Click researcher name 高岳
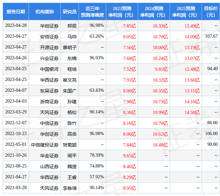The image size is (220, 196). coord(72,134)
